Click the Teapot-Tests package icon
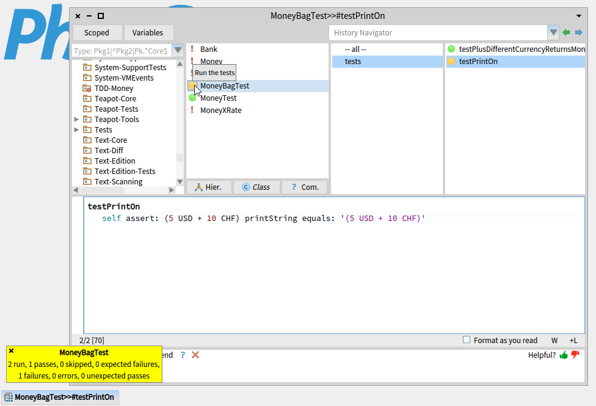596x406 pixels. [x=87, y=109]
